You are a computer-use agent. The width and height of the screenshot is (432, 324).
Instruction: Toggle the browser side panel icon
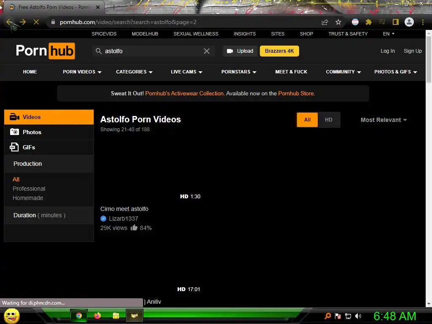(396, 22)
